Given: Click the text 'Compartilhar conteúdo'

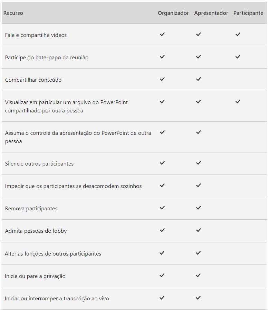Looking at the screenshot, I should click(x=33, y=80).
